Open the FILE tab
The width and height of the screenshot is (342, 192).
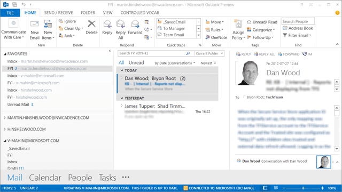(x=10, y=13)
